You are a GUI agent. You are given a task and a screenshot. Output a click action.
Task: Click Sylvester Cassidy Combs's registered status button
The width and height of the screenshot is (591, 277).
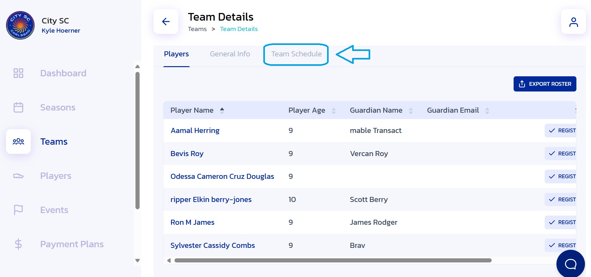561,245
